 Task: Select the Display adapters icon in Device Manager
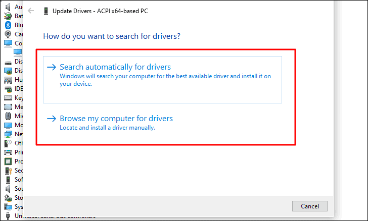click(x=8, y=71)
